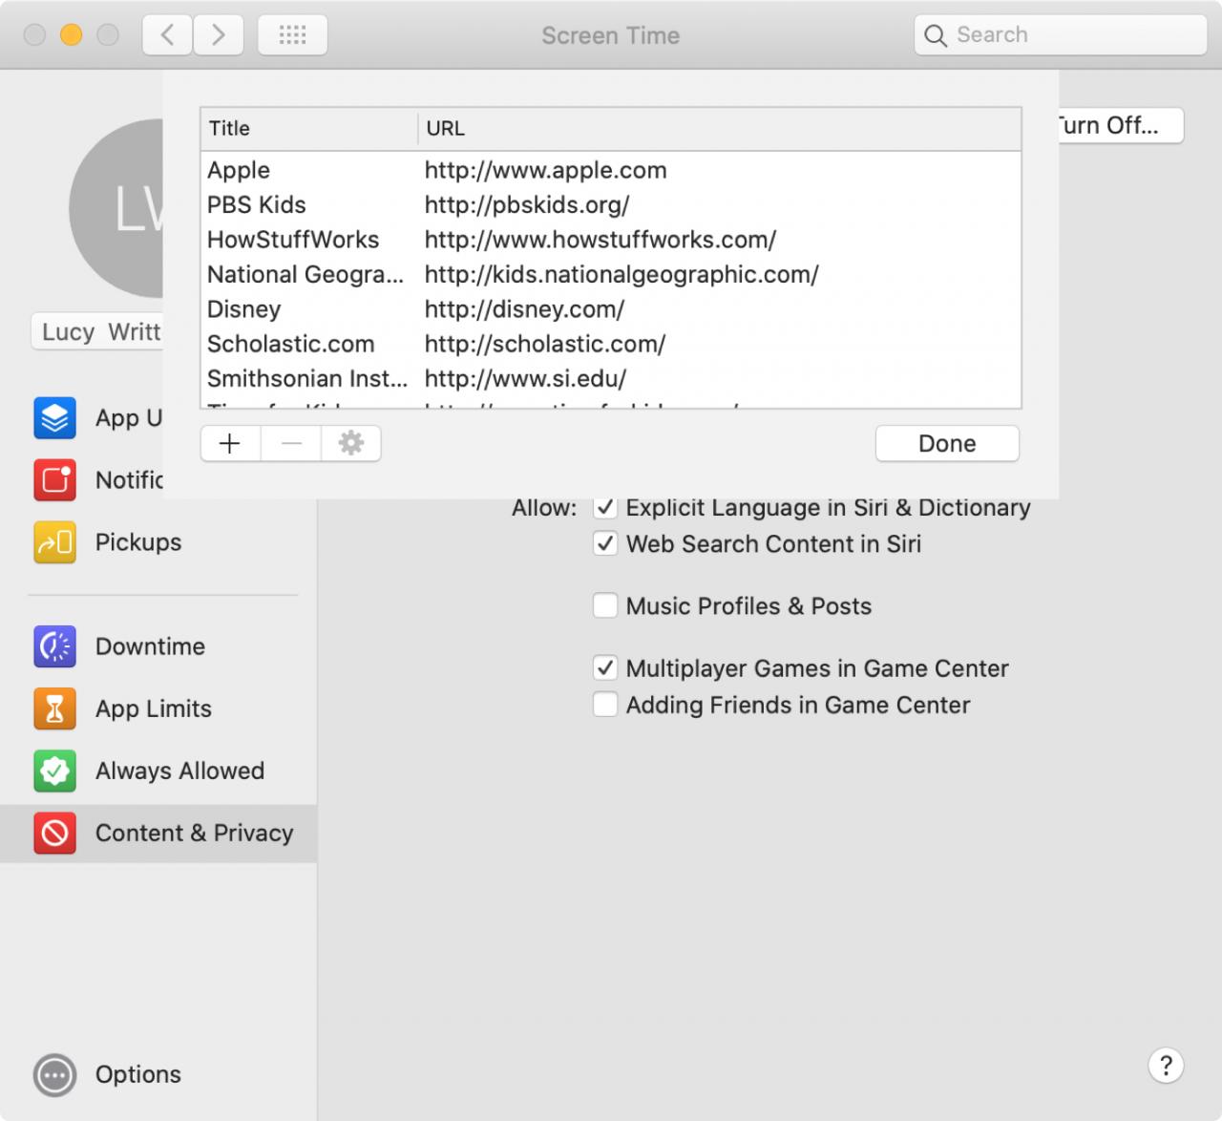Viewport: 1222px width, 1121px height.
Task: Enable Adding Friends in Game Center
Action: tap(605, 704)
